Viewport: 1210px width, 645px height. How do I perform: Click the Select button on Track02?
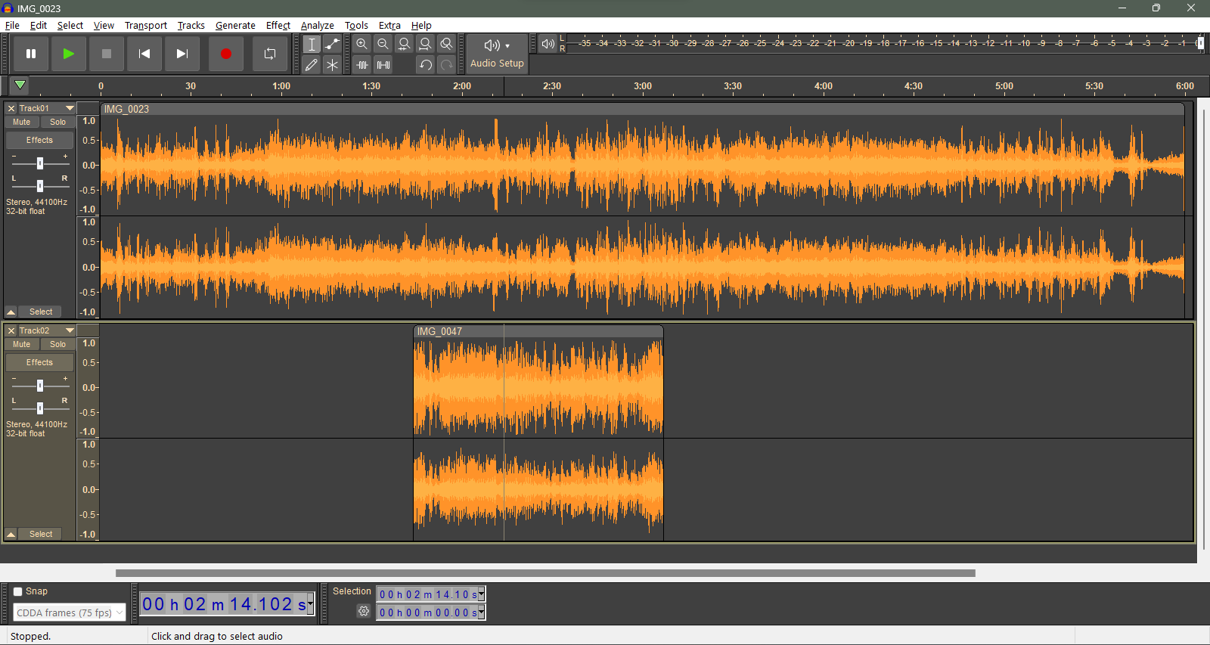click(x=41, y=534)
